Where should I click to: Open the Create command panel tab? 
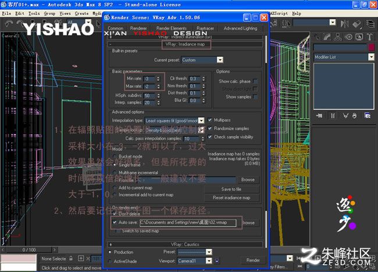tap(318, 37)
